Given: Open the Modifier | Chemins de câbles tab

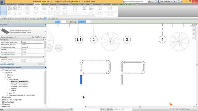Looking at the screenshot, I should [122, 4].
